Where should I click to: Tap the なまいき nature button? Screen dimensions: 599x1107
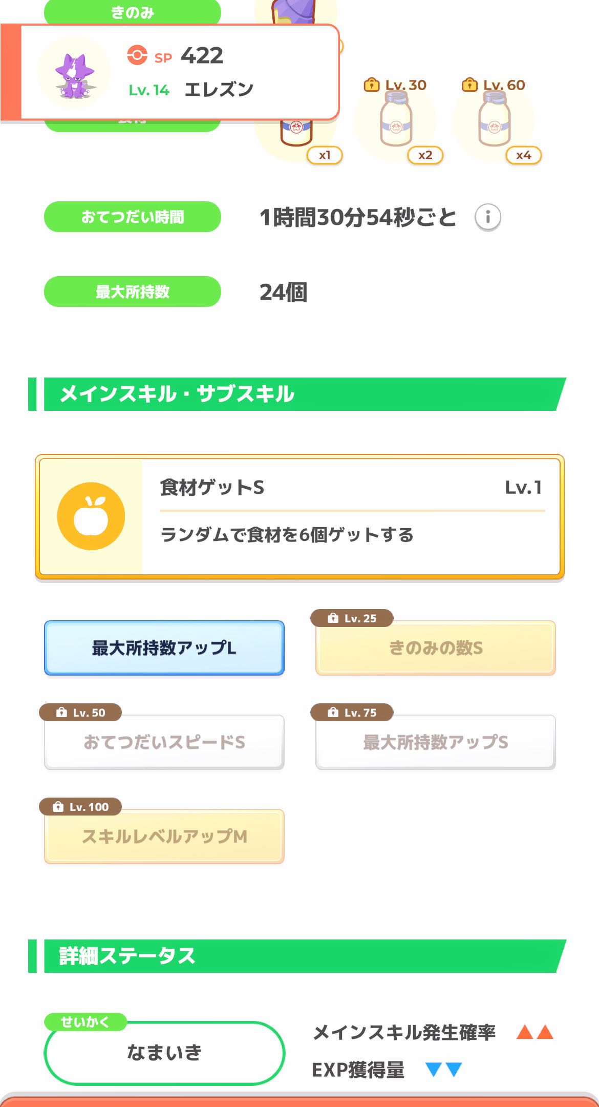pos(164,1053)
